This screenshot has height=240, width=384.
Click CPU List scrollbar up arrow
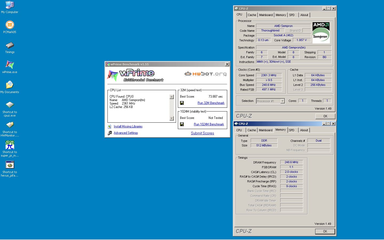(x=172, y=97)
